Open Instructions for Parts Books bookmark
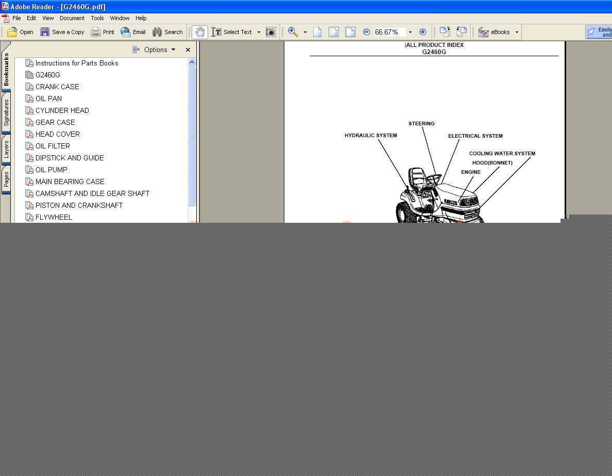Viewport: 612px width, 476px height. (x=76, y=63)
